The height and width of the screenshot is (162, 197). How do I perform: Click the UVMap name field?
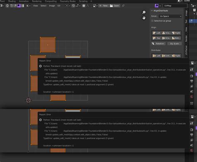(x=175, y=6)
